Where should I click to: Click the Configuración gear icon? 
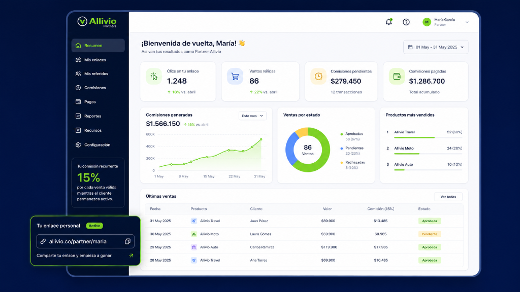tap(78, 144)
